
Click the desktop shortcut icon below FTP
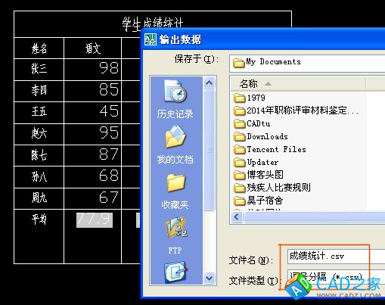tap(175, 272)
